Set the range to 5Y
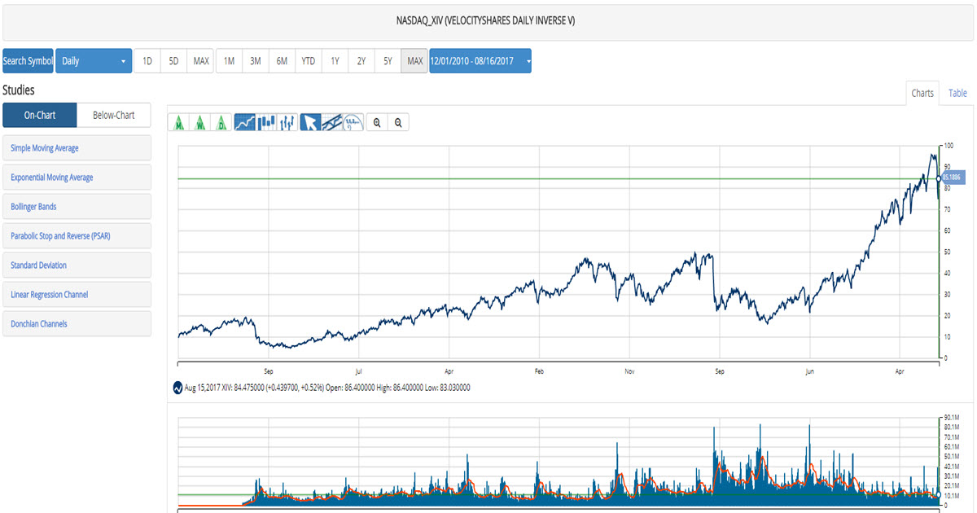This screenshot has width=977, height=513. (388, 61)
